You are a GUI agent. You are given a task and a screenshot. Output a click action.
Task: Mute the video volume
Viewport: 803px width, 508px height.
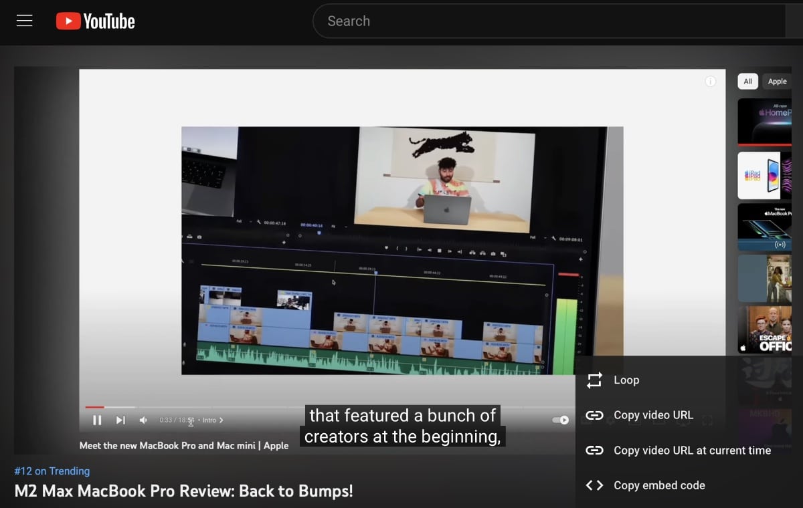(143, 420)
